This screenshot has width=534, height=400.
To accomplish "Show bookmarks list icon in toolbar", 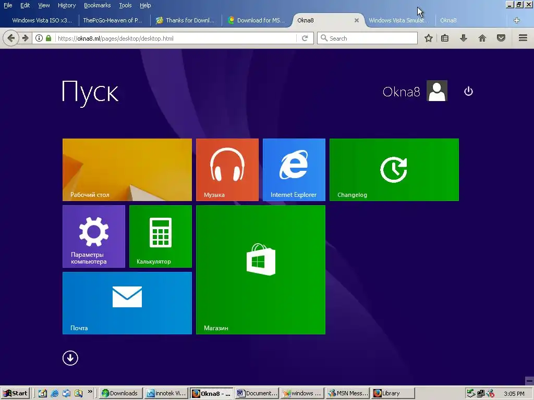I will [x=445, y=38].
